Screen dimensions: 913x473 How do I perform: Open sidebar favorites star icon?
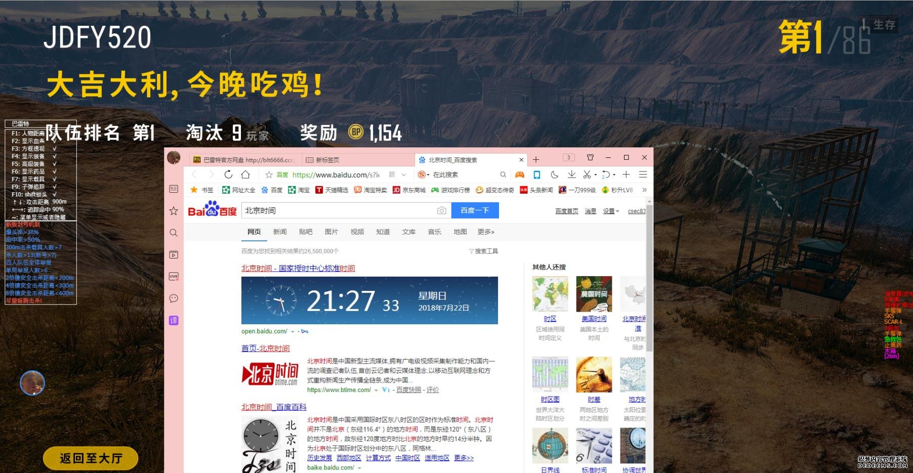coord(174,210)
